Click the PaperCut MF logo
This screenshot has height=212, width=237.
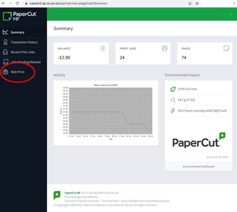point(20,16)
